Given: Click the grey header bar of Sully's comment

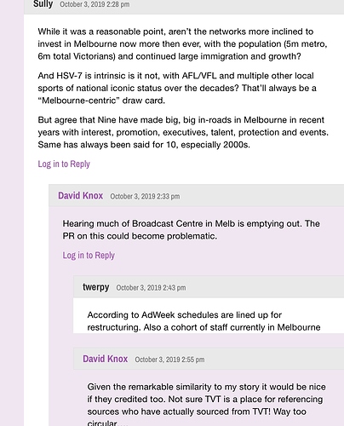Looking at the screenshot, I should point(184,6).
